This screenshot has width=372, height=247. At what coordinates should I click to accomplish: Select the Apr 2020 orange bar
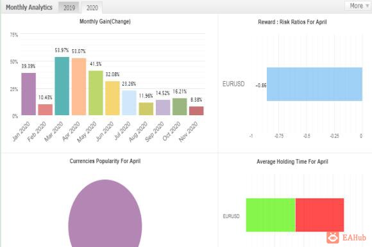79,86
